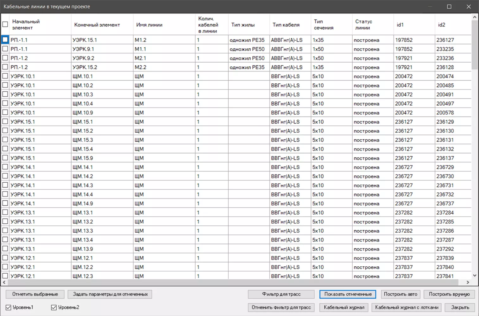
Task: Click the Отметить выбранные button
Action: pos(35,294)
